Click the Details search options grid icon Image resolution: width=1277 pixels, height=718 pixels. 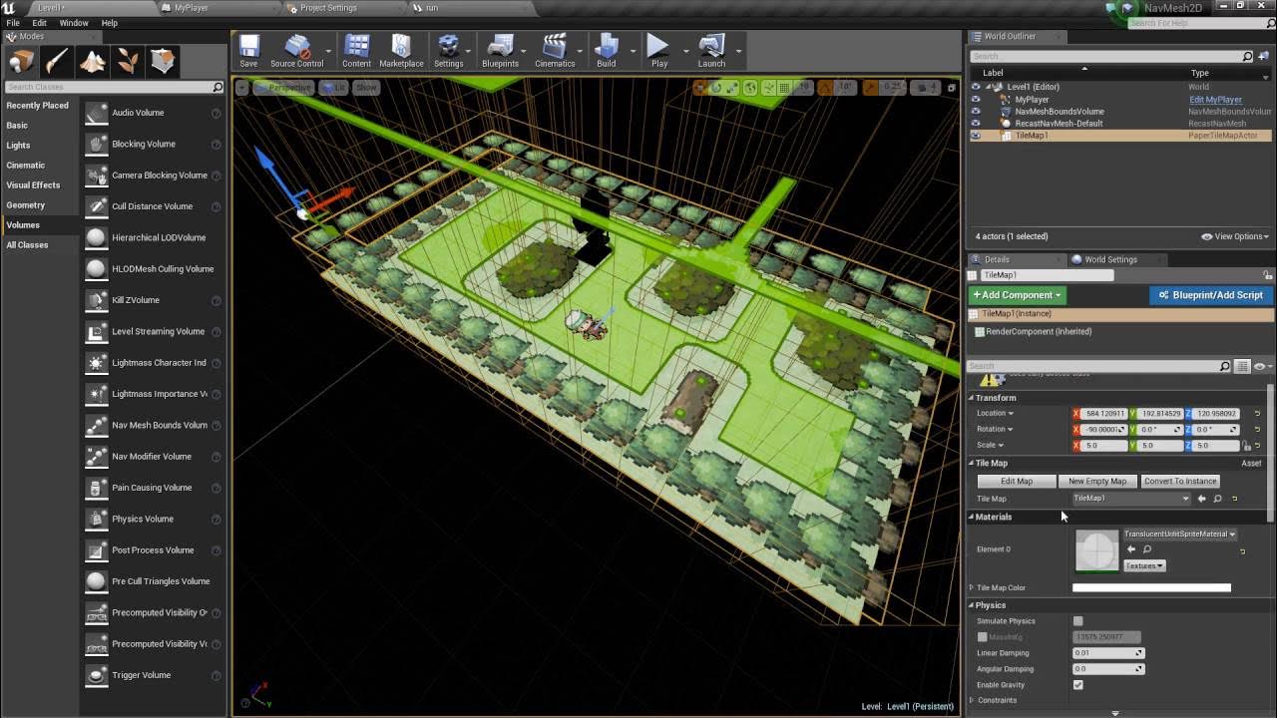[x=1242, y=367]
